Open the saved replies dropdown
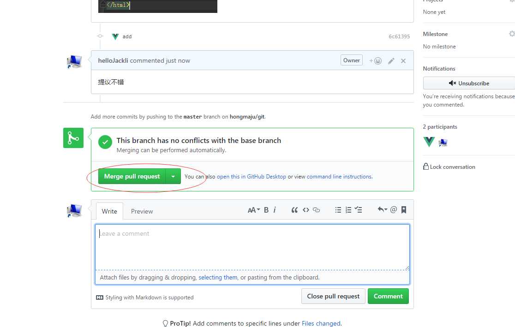515x327 pixels. 382,210
